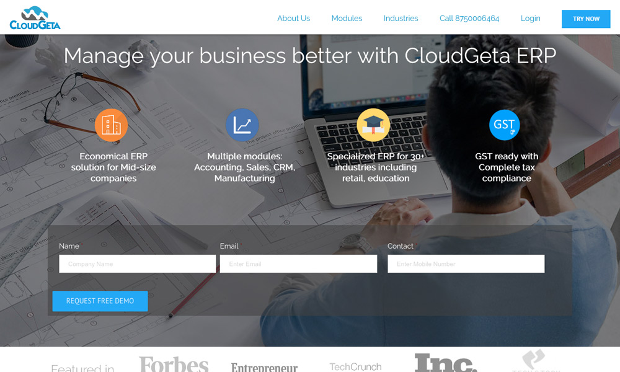Click the CloudGeta logo
This screenshot has width=620, height=372.
click(x=35, y=18)
